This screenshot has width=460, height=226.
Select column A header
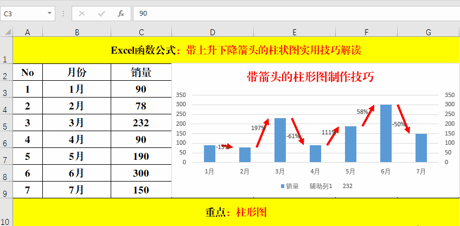28,32
